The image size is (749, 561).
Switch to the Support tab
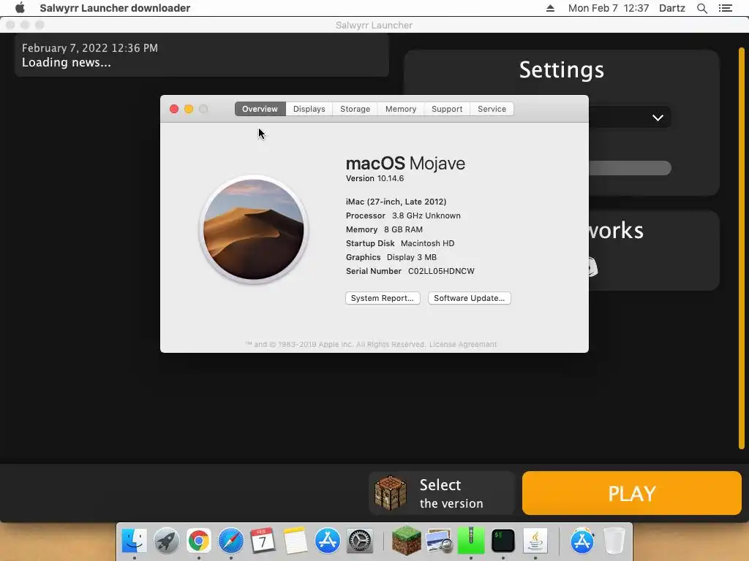click(447, 109)
